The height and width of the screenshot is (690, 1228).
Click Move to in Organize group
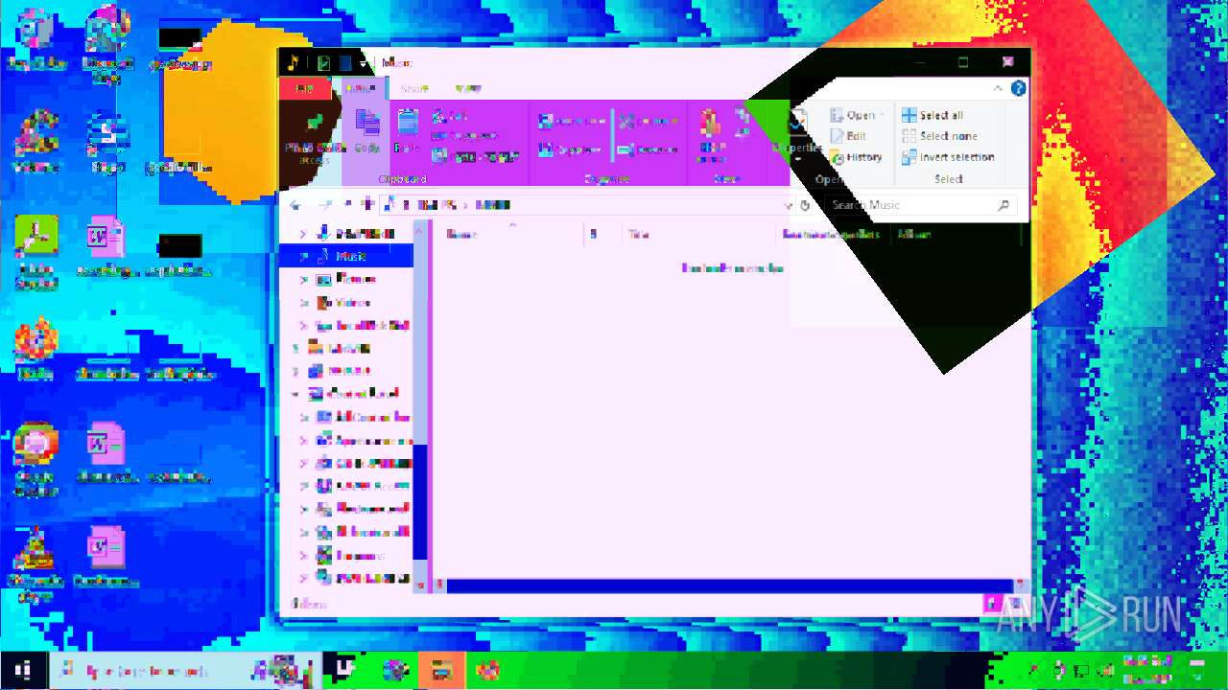point(571,122)
